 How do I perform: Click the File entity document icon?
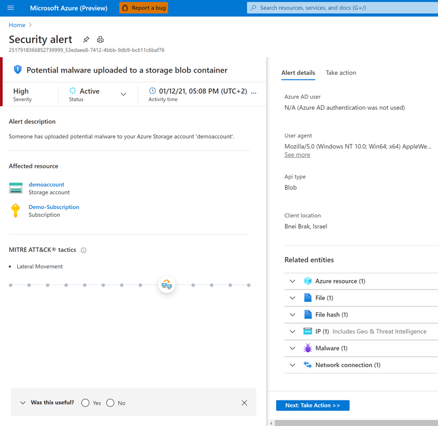click(308, 298)
